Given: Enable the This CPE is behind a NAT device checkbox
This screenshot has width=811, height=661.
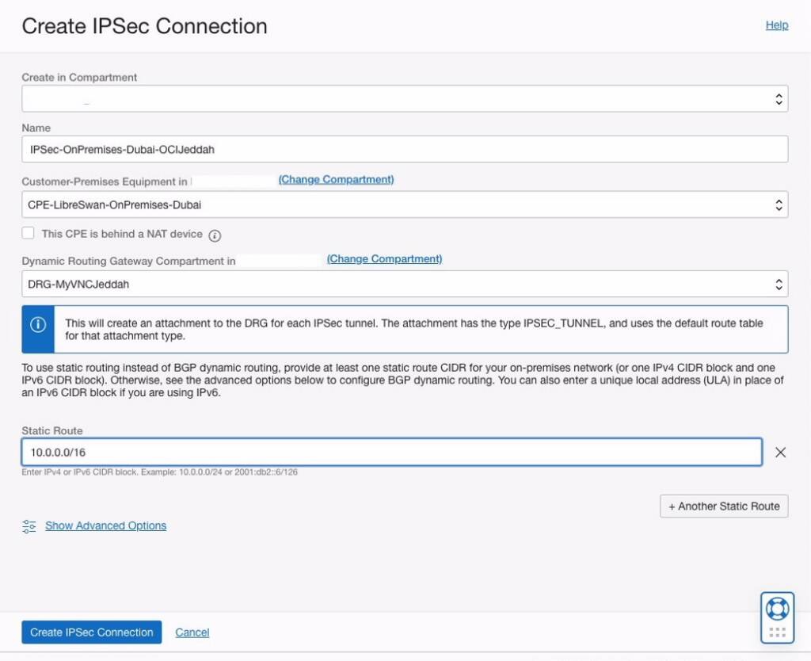Looking at the screenshot, I should pyautogui.click(x=29, y=232).
